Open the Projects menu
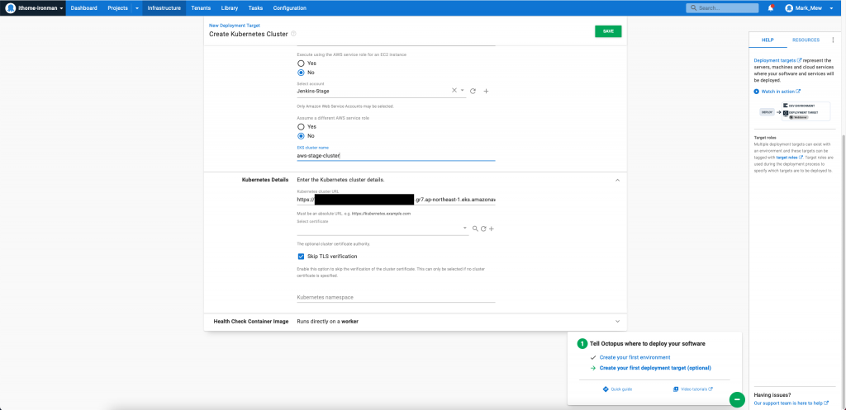The height and width of the screenshot is (410, 846). point(117,8)
